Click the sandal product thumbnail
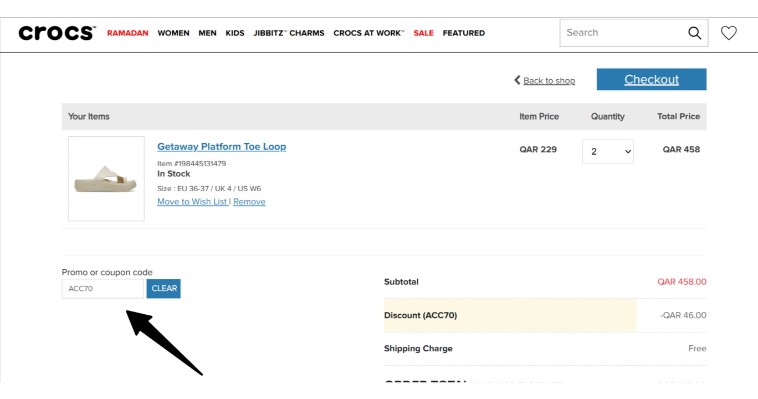The height and width of the screenshot is (399, 758). [x=106, y=179]
